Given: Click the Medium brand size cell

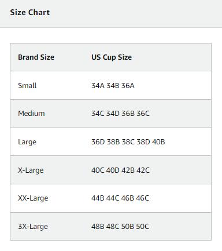Looking at the screenshot, I should point(31,113).
